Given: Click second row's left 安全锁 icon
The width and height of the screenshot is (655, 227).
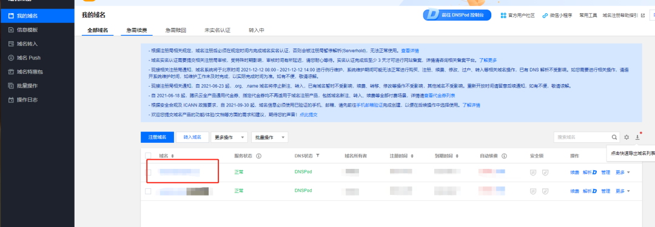Looking at the screenshot, I should 533,191.
